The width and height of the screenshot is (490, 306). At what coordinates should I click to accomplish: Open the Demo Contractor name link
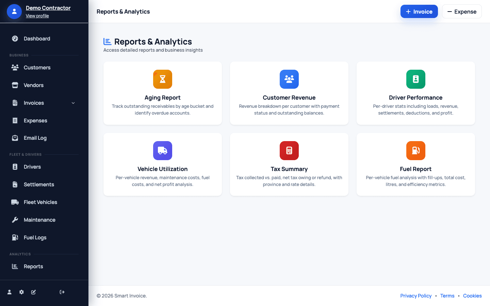click(x=48, y=8)
